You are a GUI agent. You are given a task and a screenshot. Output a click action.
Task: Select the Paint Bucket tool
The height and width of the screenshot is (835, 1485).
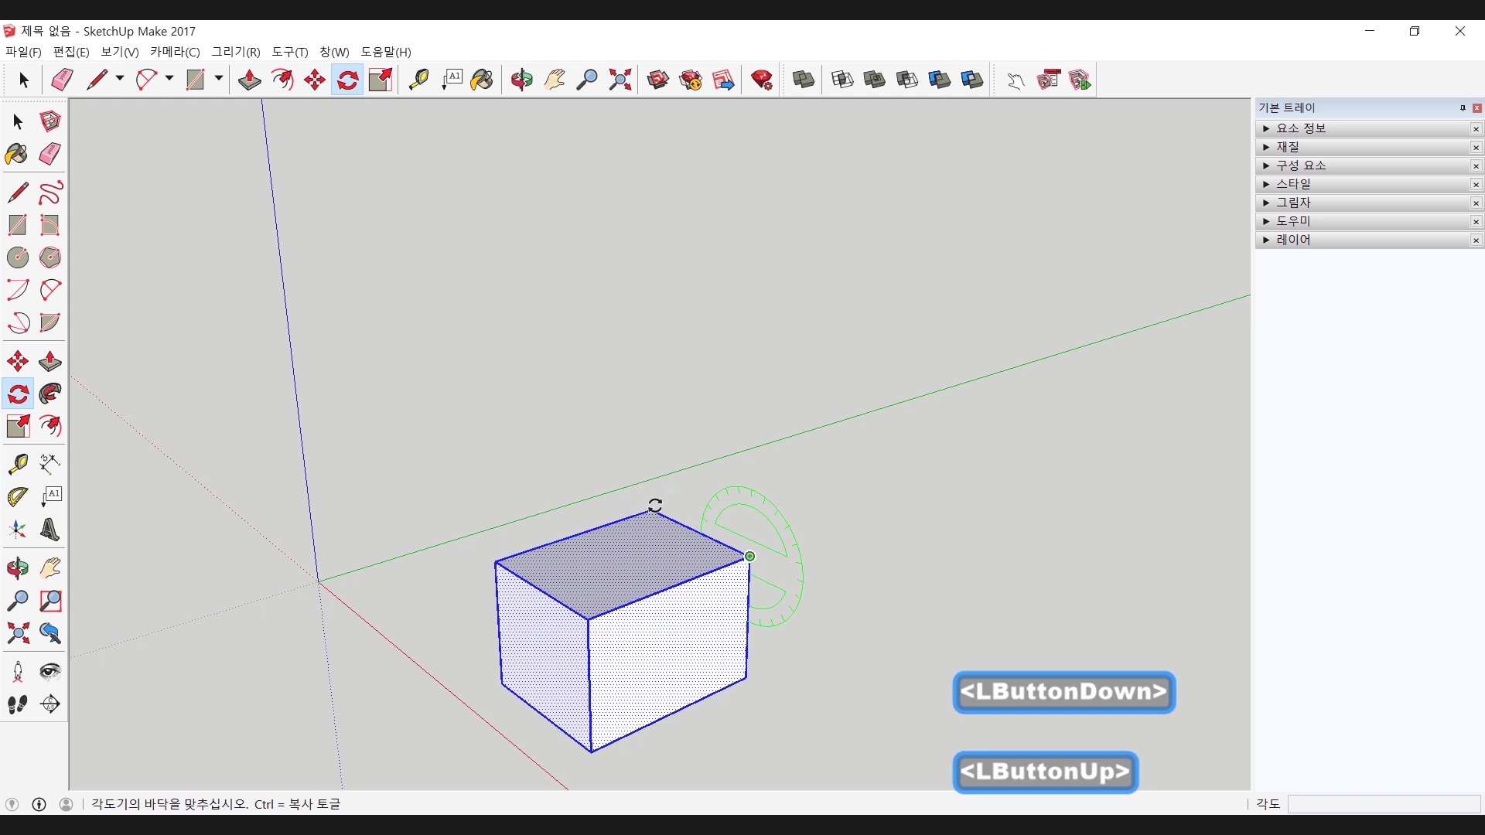pyautogui.click(x=17, y=154)
